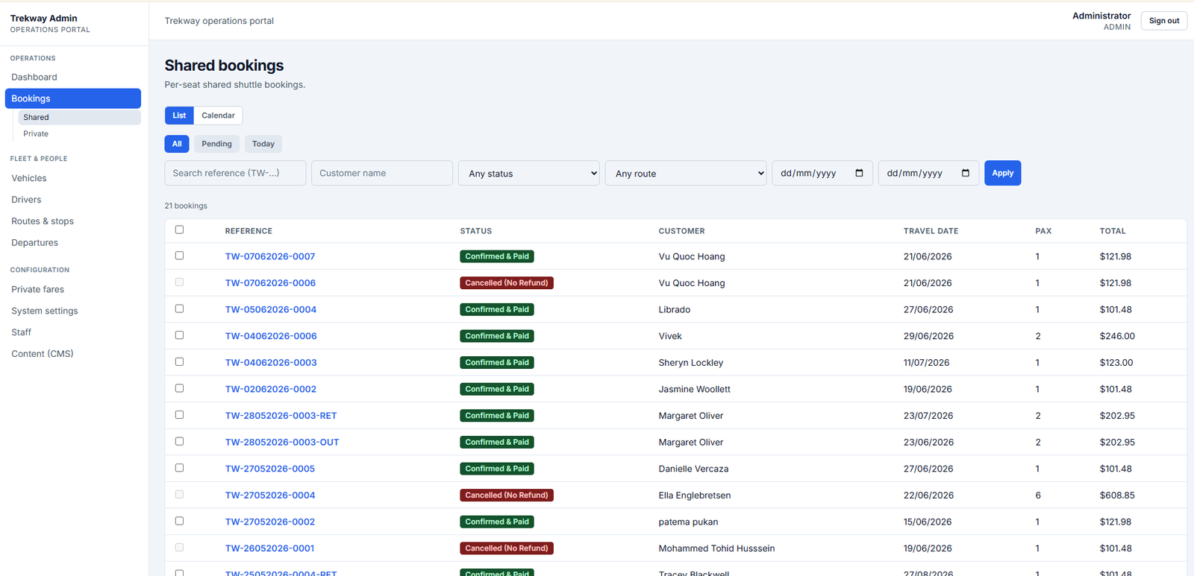The height and width of the screenshot is (576, 1194).
Task: Click the Sign out button
Action: click(1163, 21)
